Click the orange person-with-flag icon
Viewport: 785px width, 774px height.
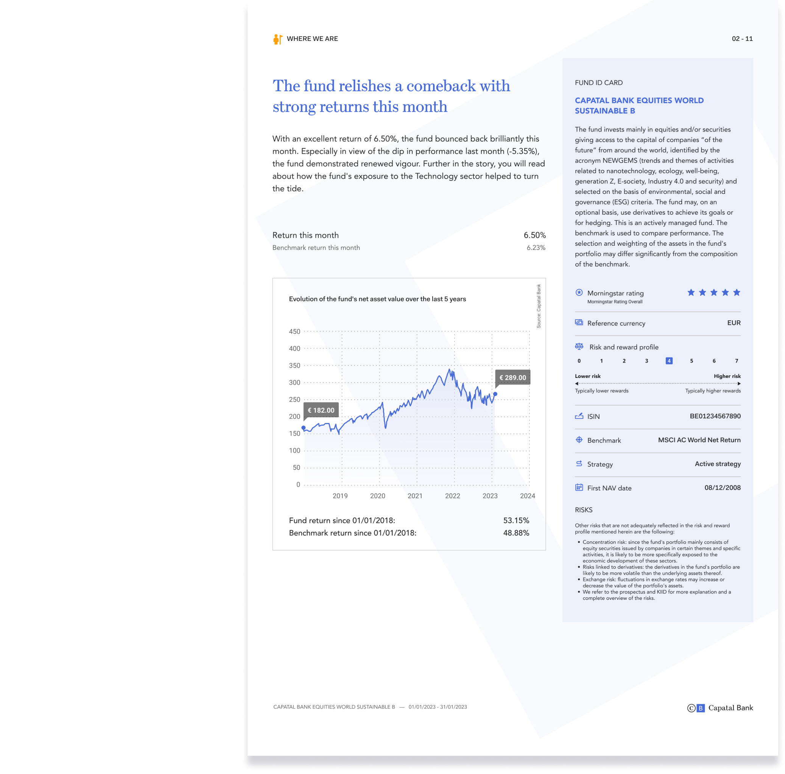[x=277, y=39]
